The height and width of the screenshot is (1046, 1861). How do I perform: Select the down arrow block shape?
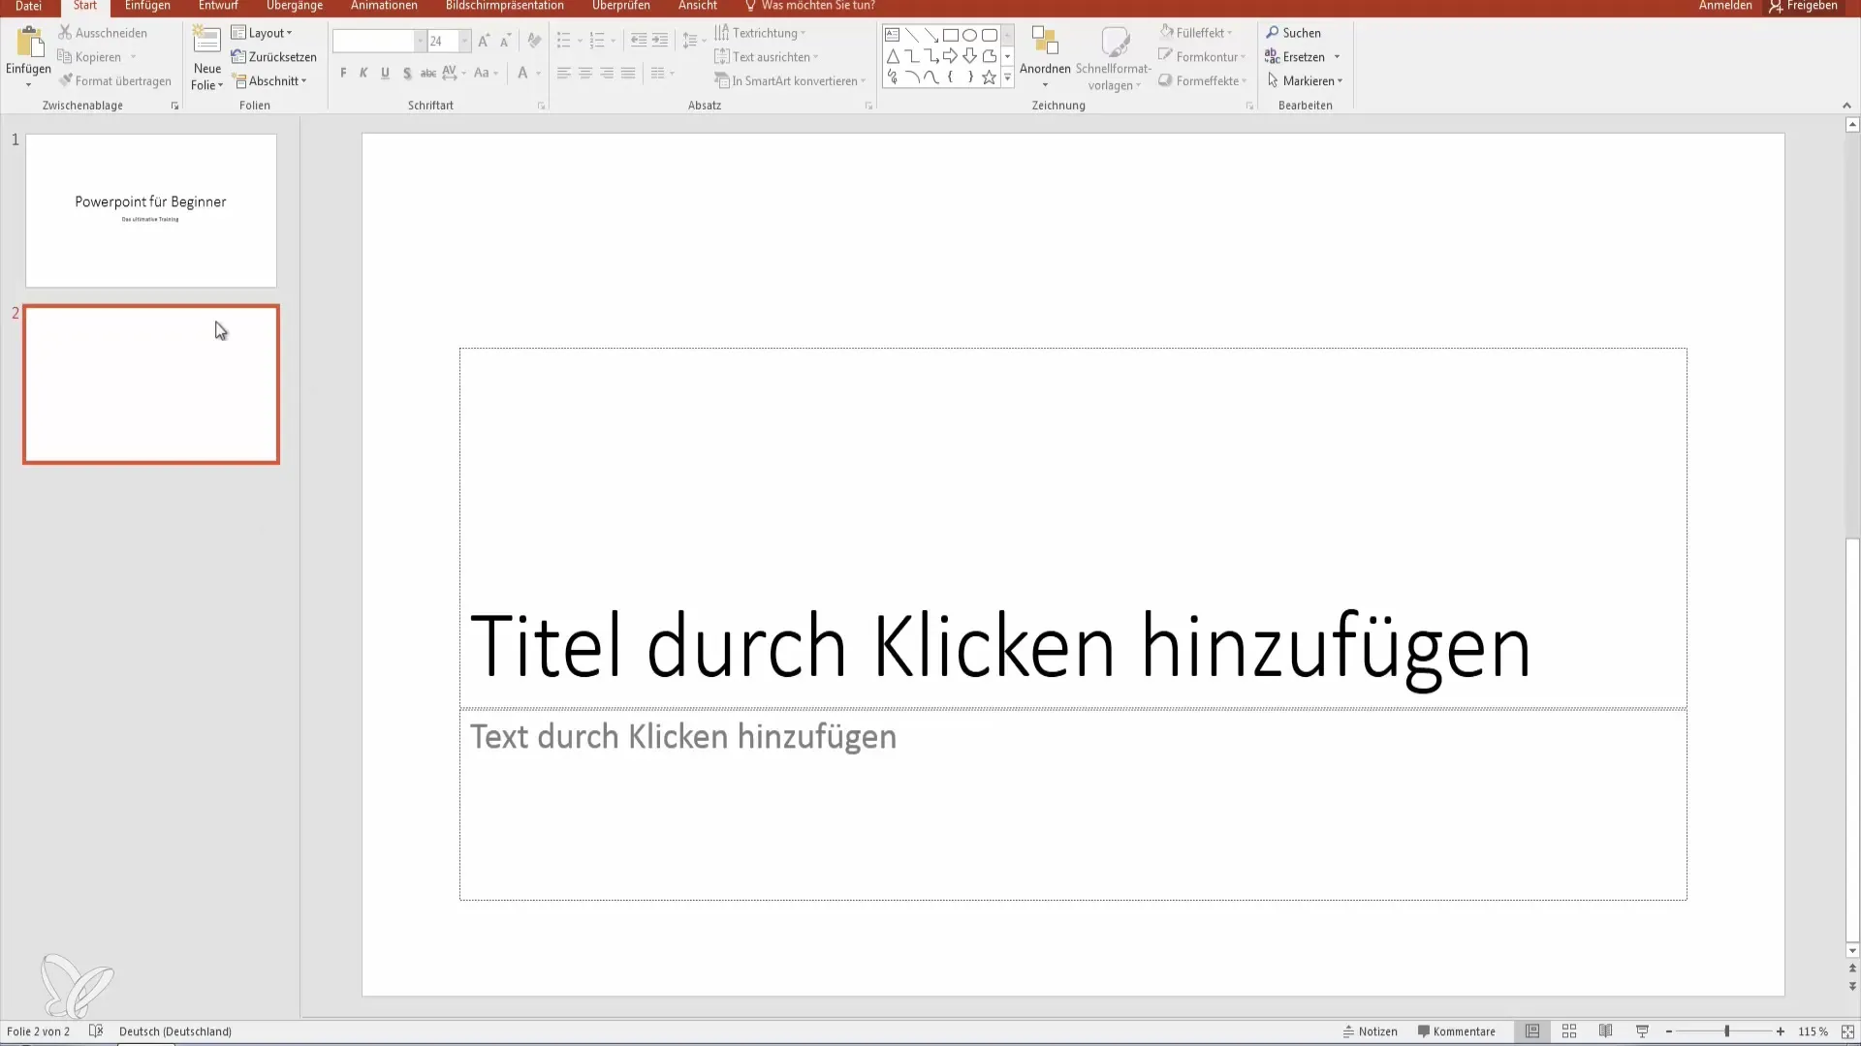[x=969, y=56]
